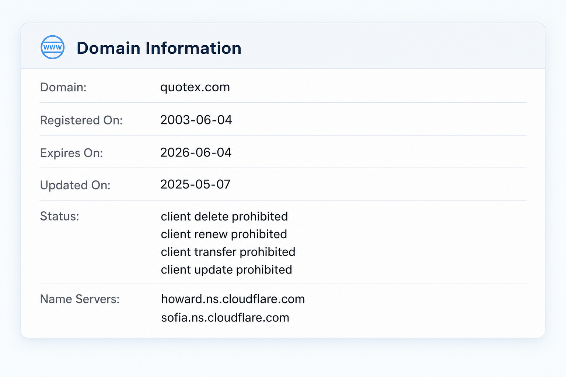Click the card header bar area
Viewport: 566px width, 377px height.
click(283, 46)
